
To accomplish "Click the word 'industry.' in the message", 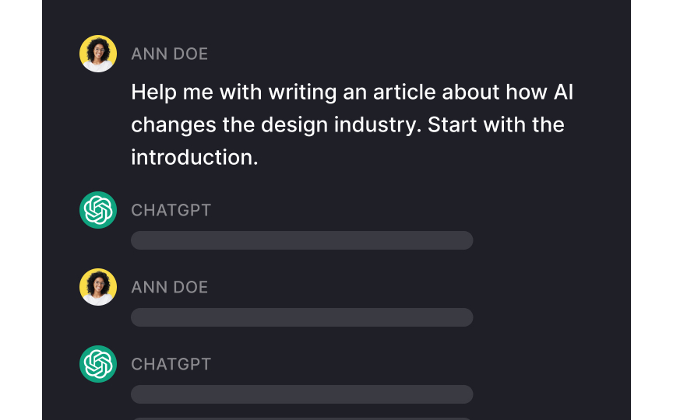I will 378,125.
